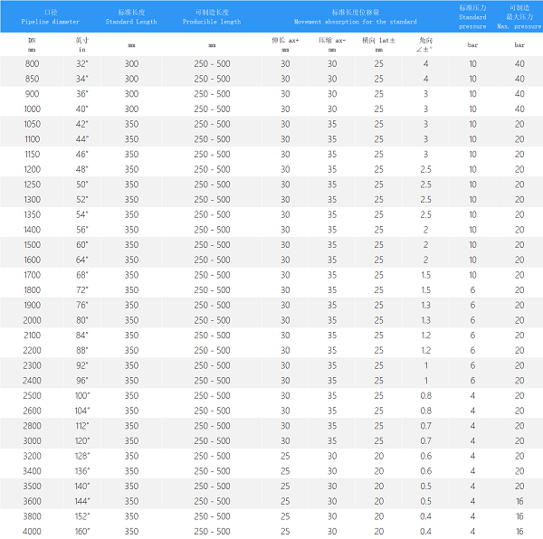Viewport: 543px width, 539px height.
Task: Select DN cell 2200
Action: [x=32, y=351]
